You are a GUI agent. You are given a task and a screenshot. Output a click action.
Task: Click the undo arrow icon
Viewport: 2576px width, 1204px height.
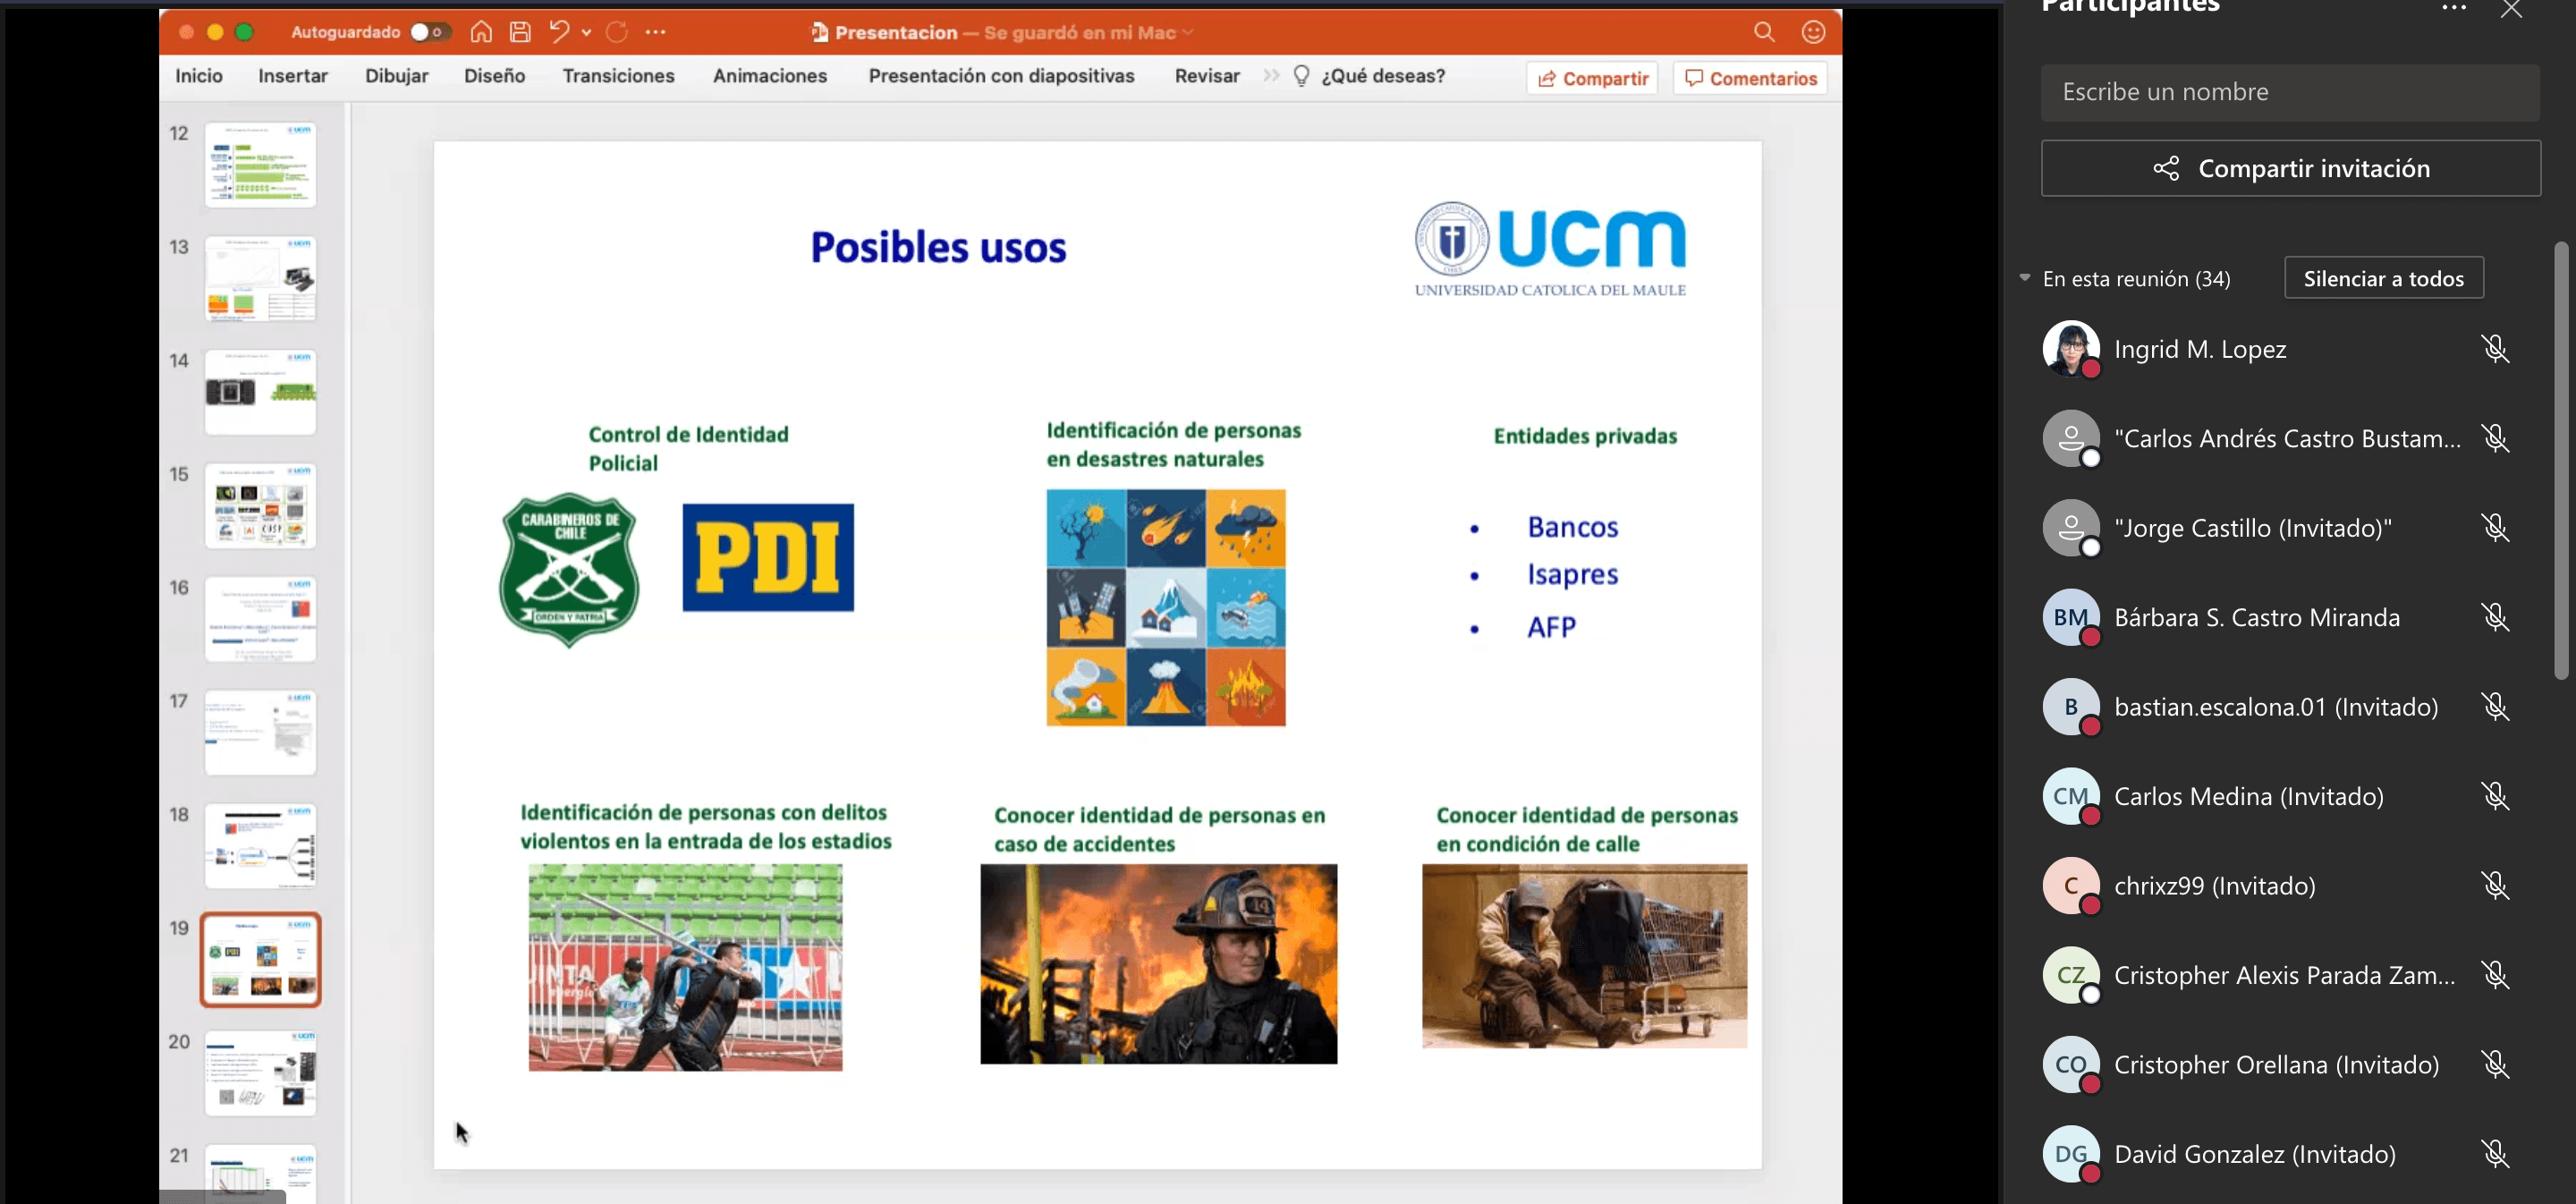pyautogui.click(x=559, y=32)
